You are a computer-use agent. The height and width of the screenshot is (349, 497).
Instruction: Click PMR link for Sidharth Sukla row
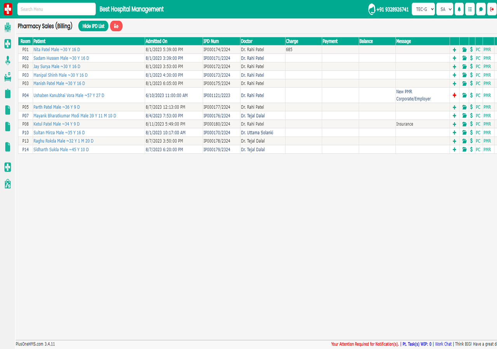487,150
